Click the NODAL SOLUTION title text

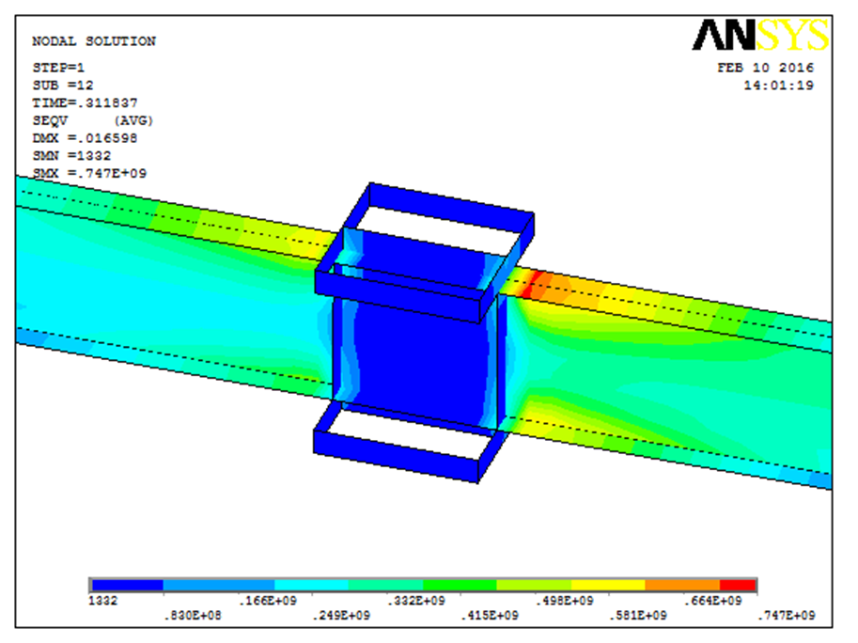(94, 41)
